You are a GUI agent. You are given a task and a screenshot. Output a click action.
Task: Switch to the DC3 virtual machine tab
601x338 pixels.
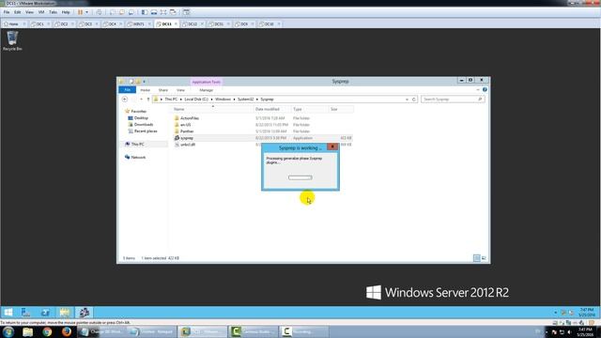click(x=87, y=23)
